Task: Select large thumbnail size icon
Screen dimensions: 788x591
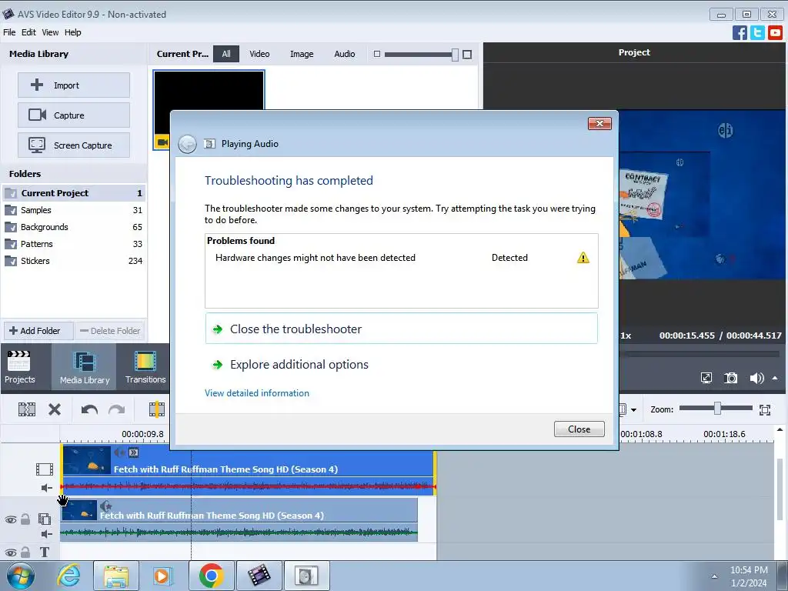Action: coord(467,55)
